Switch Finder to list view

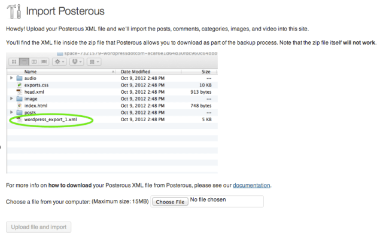[x=24, y=62]
